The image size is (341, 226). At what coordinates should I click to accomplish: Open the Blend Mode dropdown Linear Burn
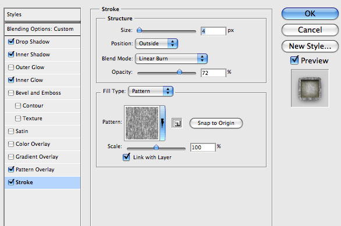[x=171, y=59]
